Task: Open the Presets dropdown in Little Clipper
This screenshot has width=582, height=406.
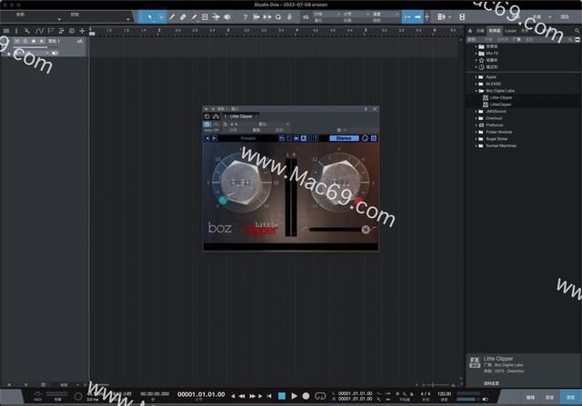Action: click(247, 138)
